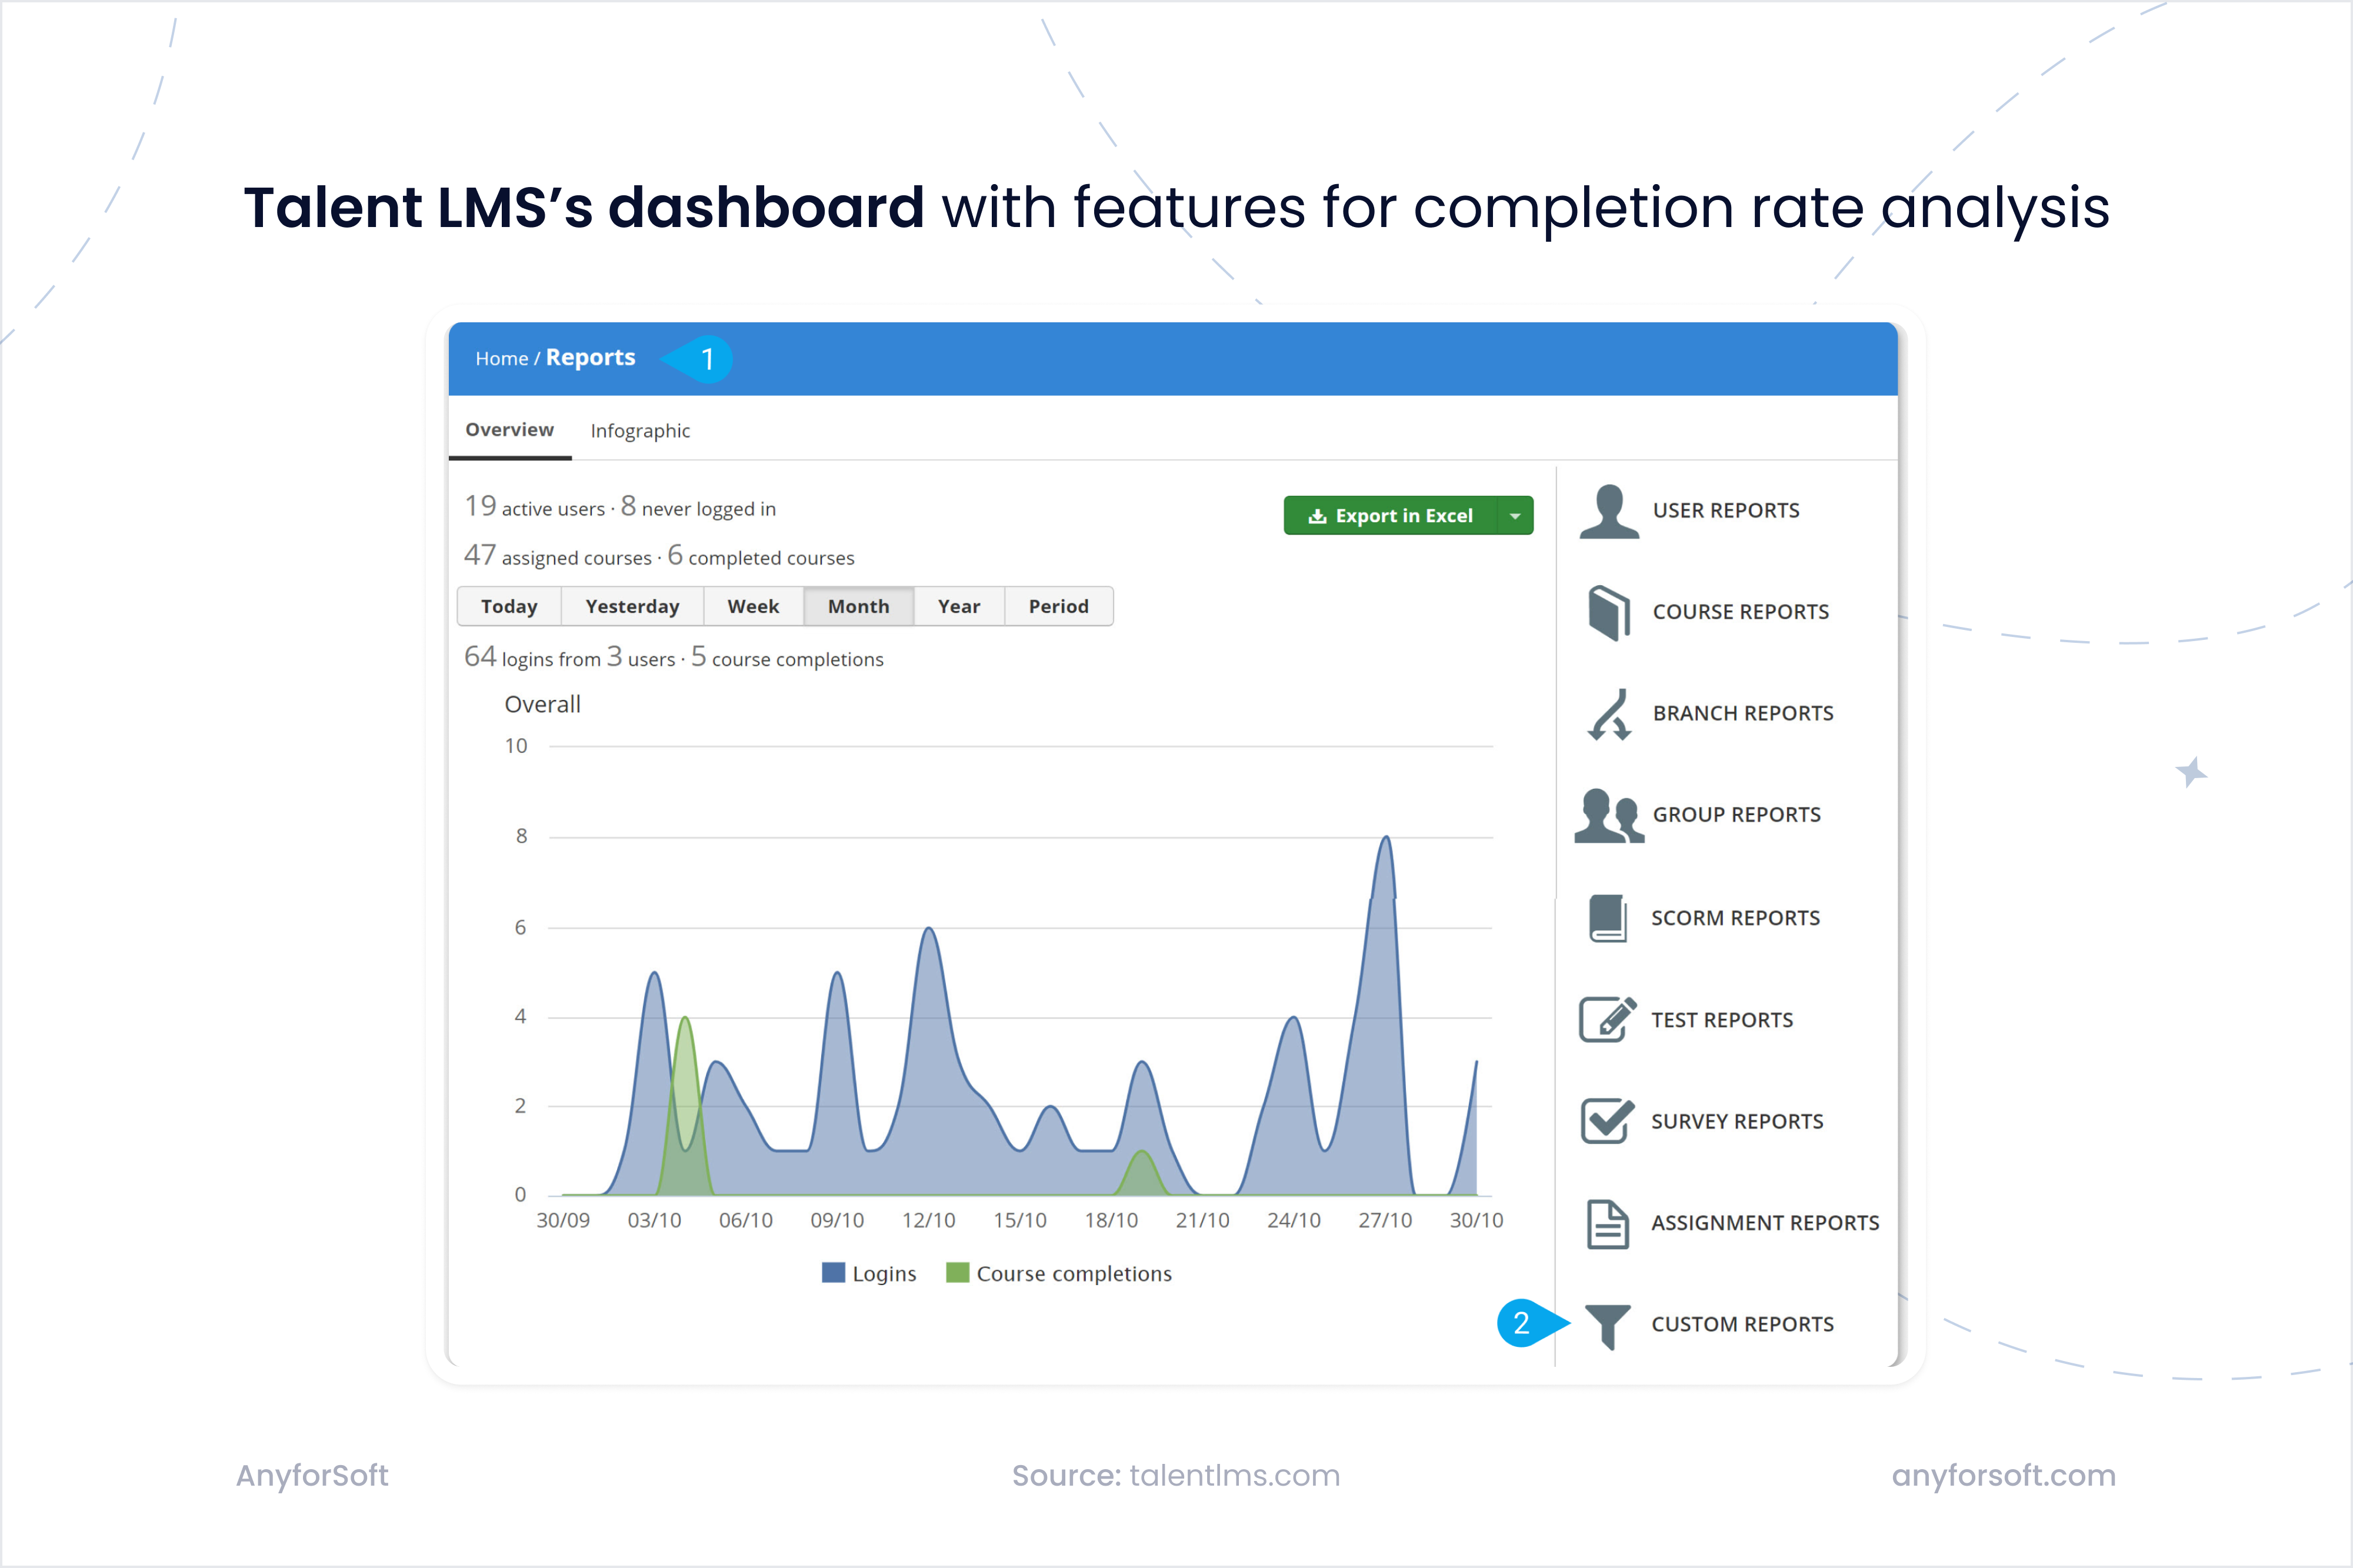Select the Period time range

[1059, 606]
